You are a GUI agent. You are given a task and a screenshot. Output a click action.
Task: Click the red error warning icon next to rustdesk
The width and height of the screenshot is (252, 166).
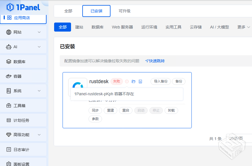[127, 81]
